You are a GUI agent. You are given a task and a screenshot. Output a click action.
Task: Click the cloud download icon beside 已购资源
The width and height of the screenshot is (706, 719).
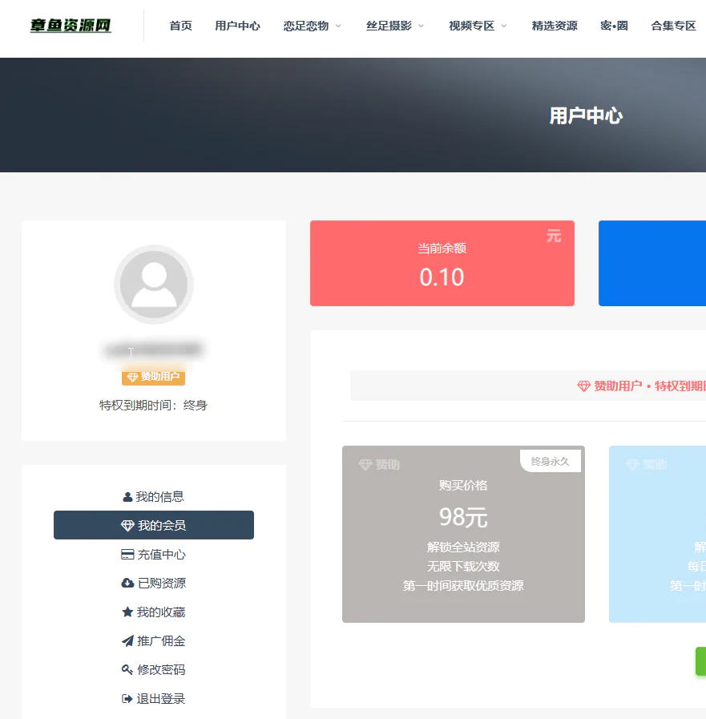click(x=127, y=584)
